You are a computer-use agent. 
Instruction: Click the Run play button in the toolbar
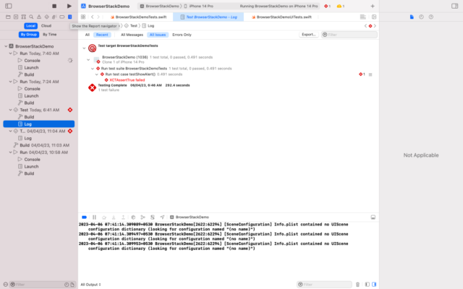click(x=69, y=6)
